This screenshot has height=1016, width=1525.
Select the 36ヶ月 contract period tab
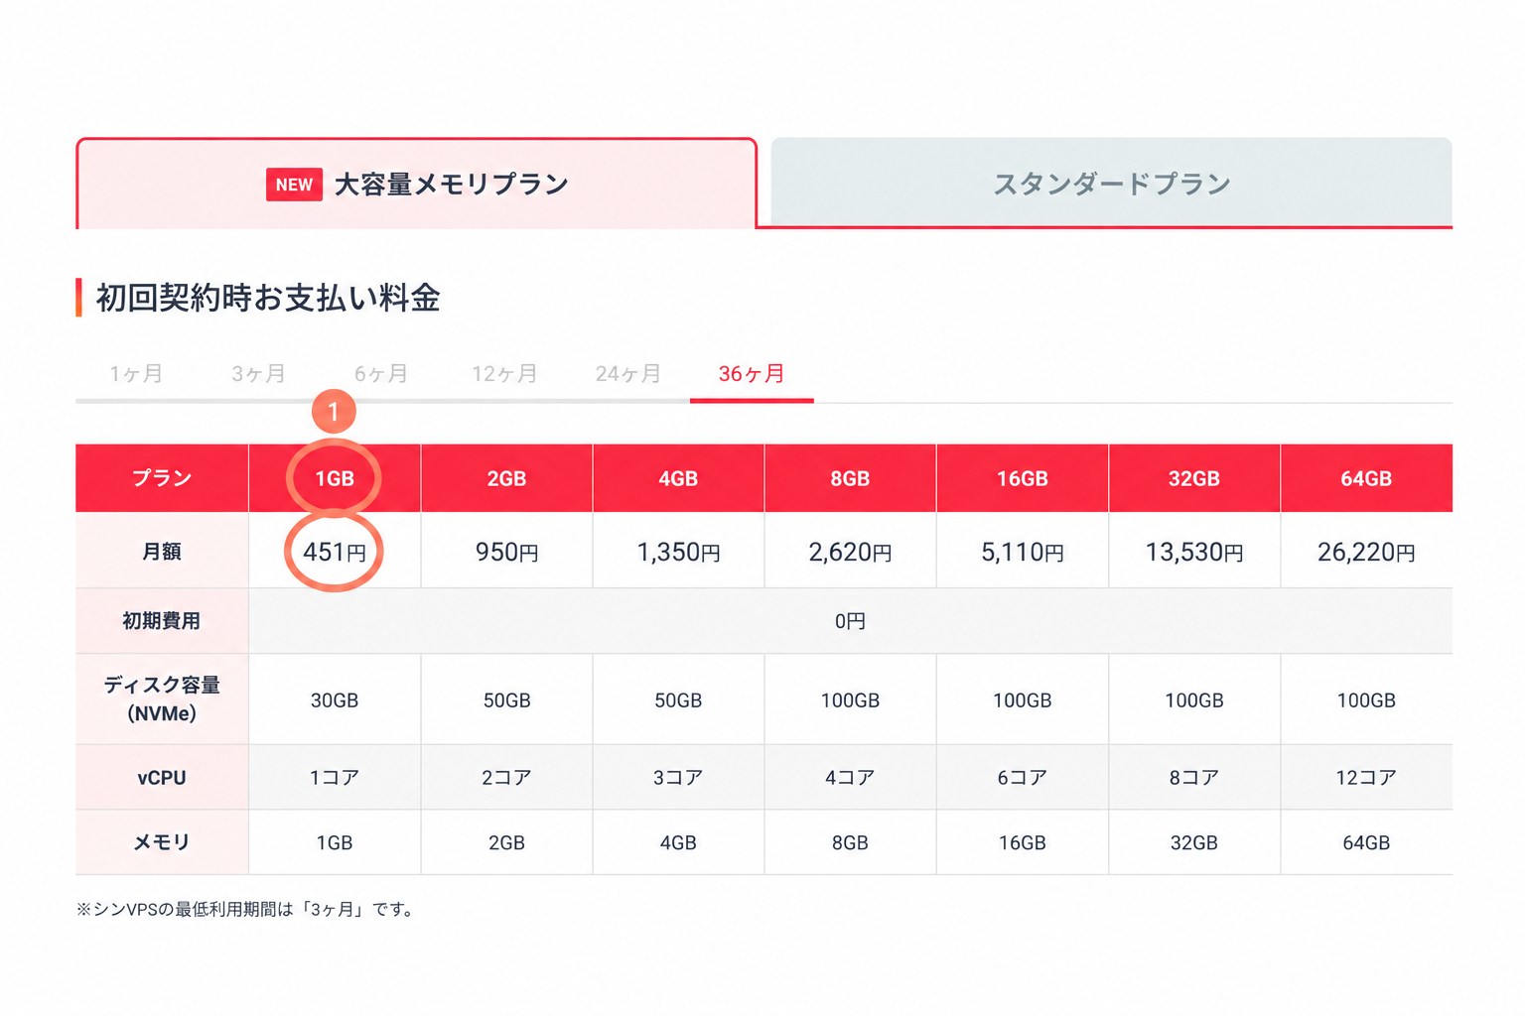(752, 374)
